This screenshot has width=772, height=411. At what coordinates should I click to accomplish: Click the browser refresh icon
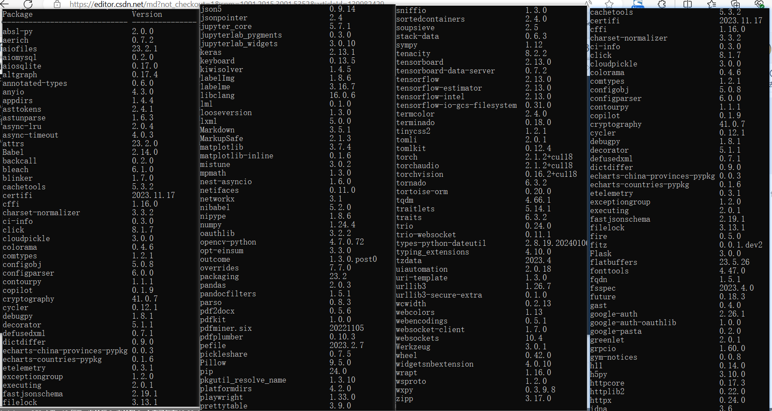[x=28, y=4]
